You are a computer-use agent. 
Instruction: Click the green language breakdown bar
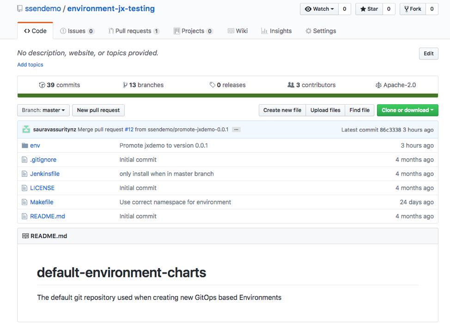[x=228, y=96]
